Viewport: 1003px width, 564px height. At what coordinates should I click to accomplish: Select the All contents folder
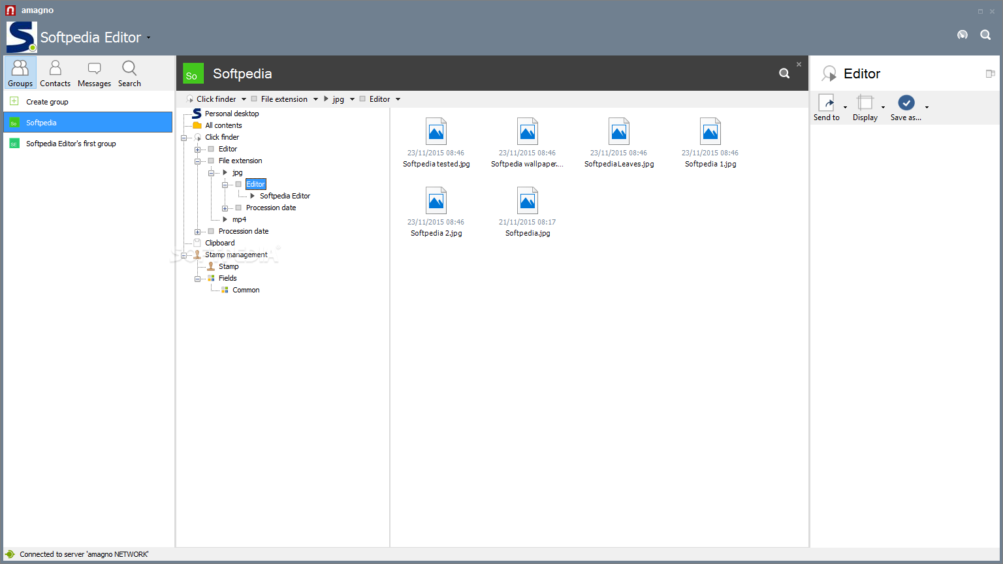tap(223, 125)
